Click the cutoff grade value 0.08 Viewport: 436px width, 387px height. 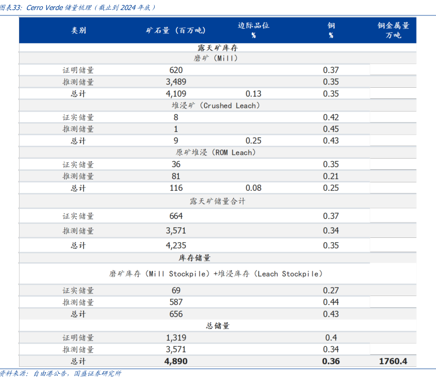pyautogui.click(x=253, y=188)
